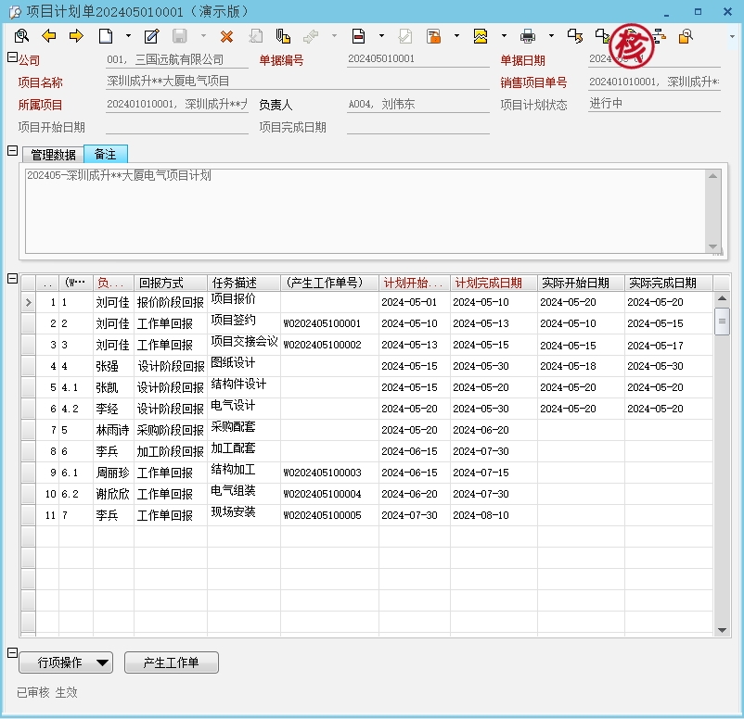The height and width of the screenshot is (719, 744).
Task: Click planned finish date 2024-08-10 cell
Action: click(494, 515)
